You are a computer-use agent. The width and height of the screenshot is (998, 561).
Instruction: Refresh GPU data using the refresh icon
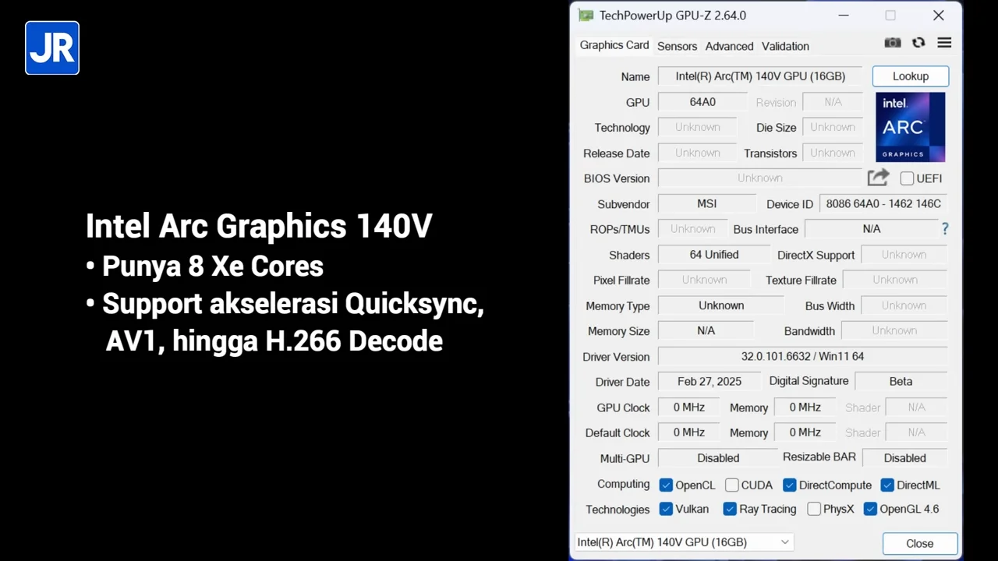coord(918,43)
